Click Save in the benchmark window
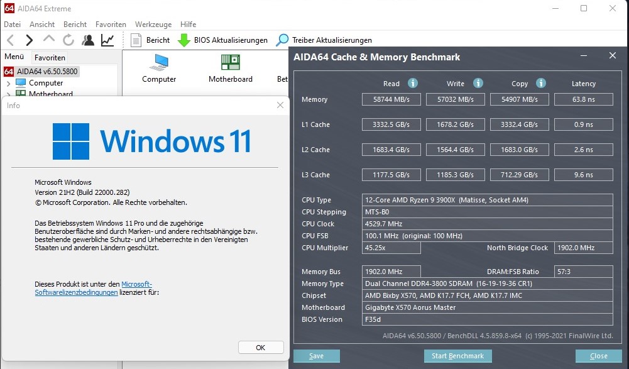 [x=317, y=356]
